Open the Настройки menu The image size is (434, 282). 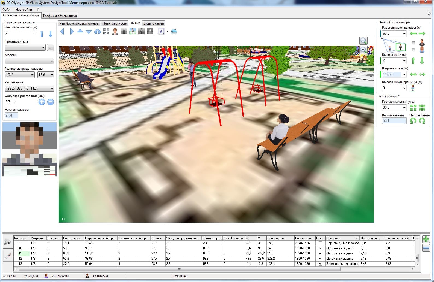coord(24,9)
